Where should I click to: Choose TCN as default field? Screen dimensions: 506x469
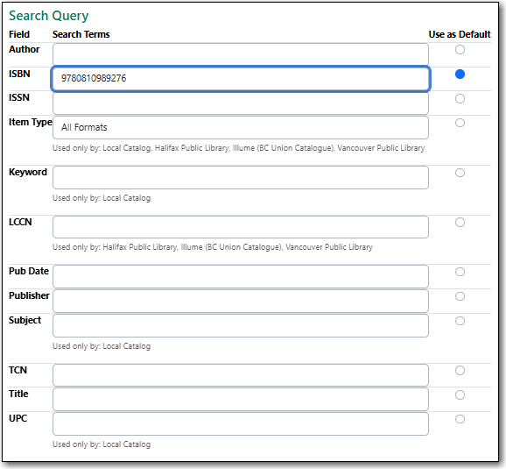coord(460,370)
